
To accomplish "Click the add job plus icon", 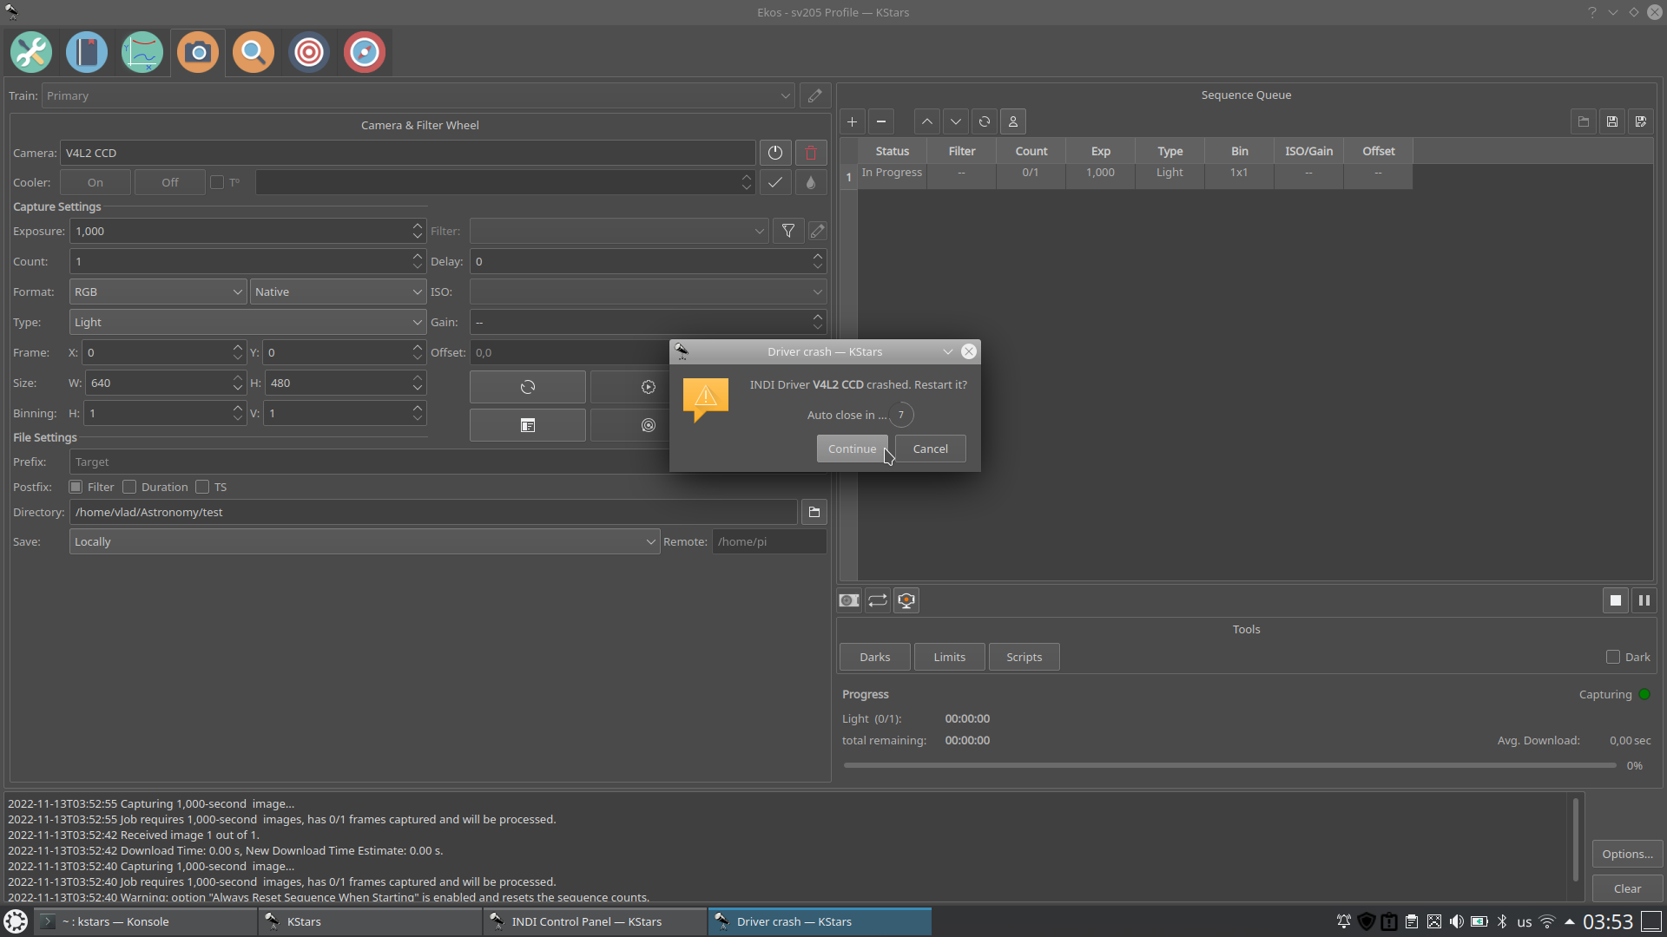I will coord(852,122).
